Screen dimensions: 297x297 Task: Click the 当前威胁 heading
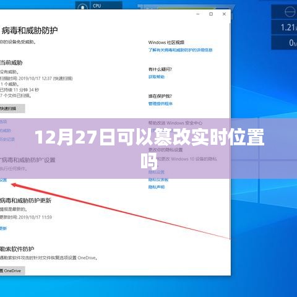click(11, 62)
